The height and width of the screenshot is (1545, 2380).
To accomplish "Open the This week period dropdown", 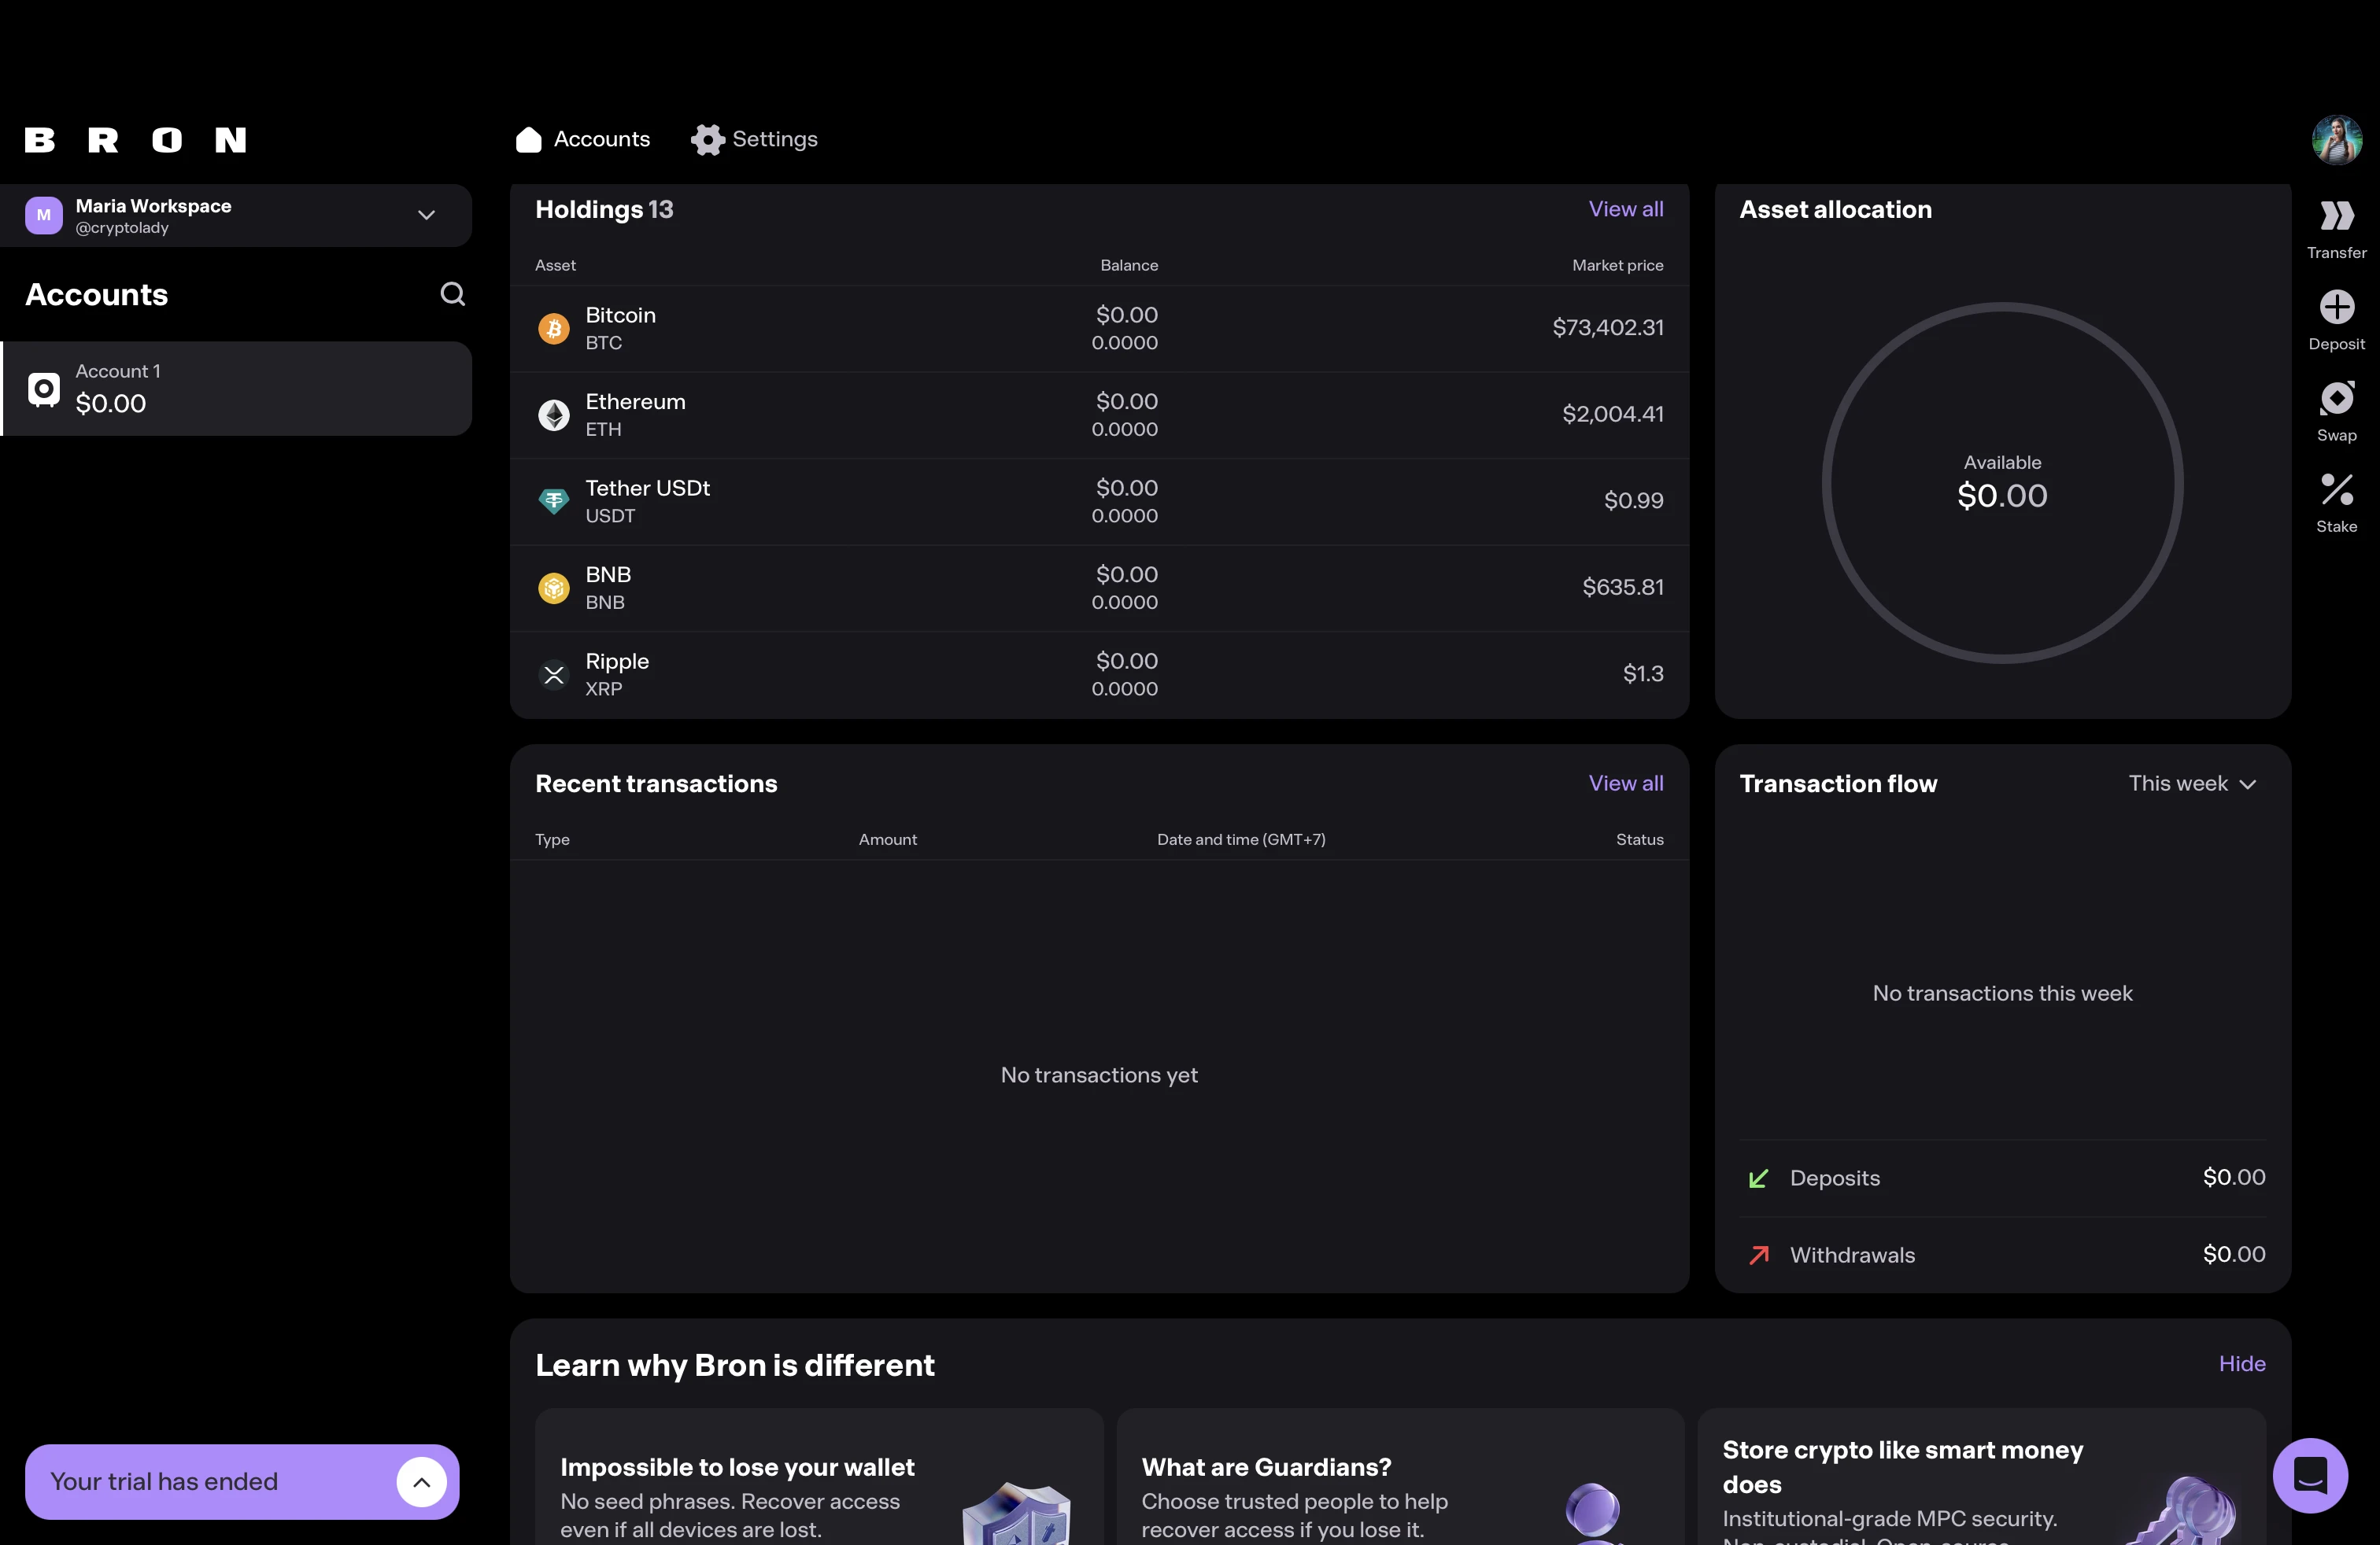I will [x=2192, y=784].
